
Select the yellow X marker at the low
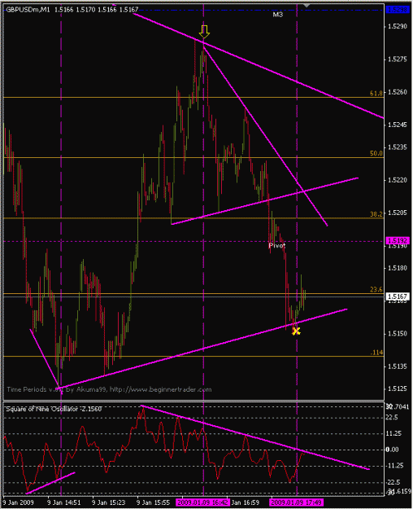(x=296, y=331)
